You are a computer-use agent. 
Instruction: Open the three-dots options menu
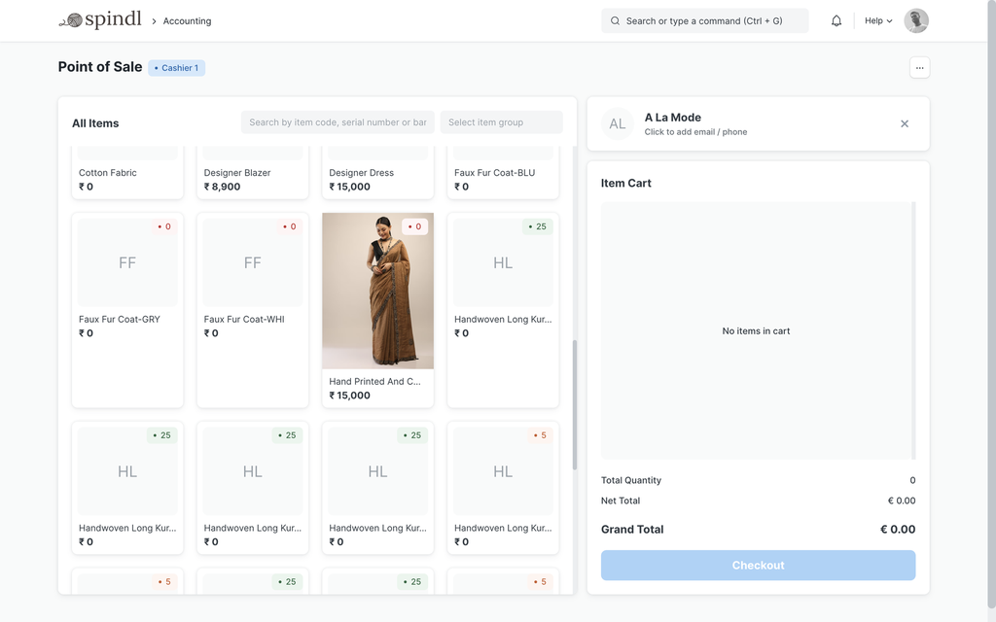coord(919,67)
